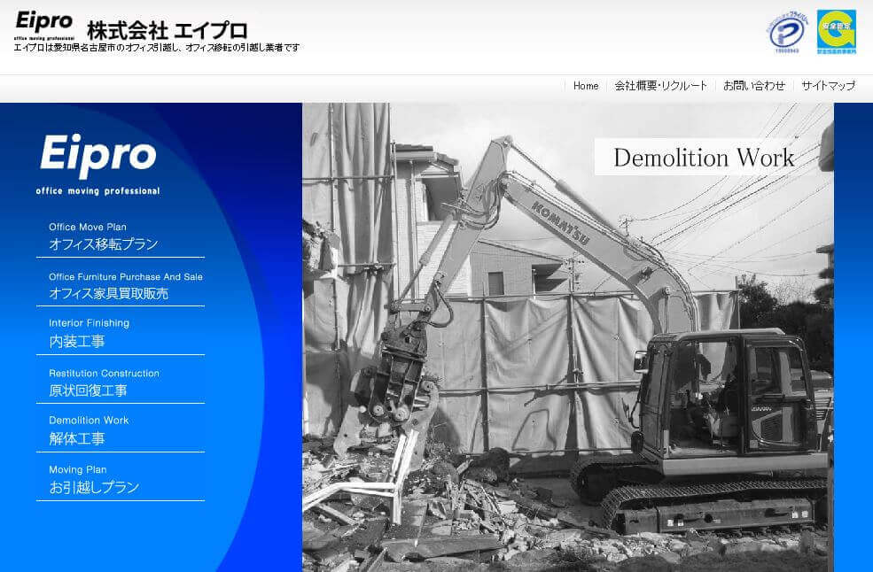Click the Eipro logo in the header

click(44, 26)
